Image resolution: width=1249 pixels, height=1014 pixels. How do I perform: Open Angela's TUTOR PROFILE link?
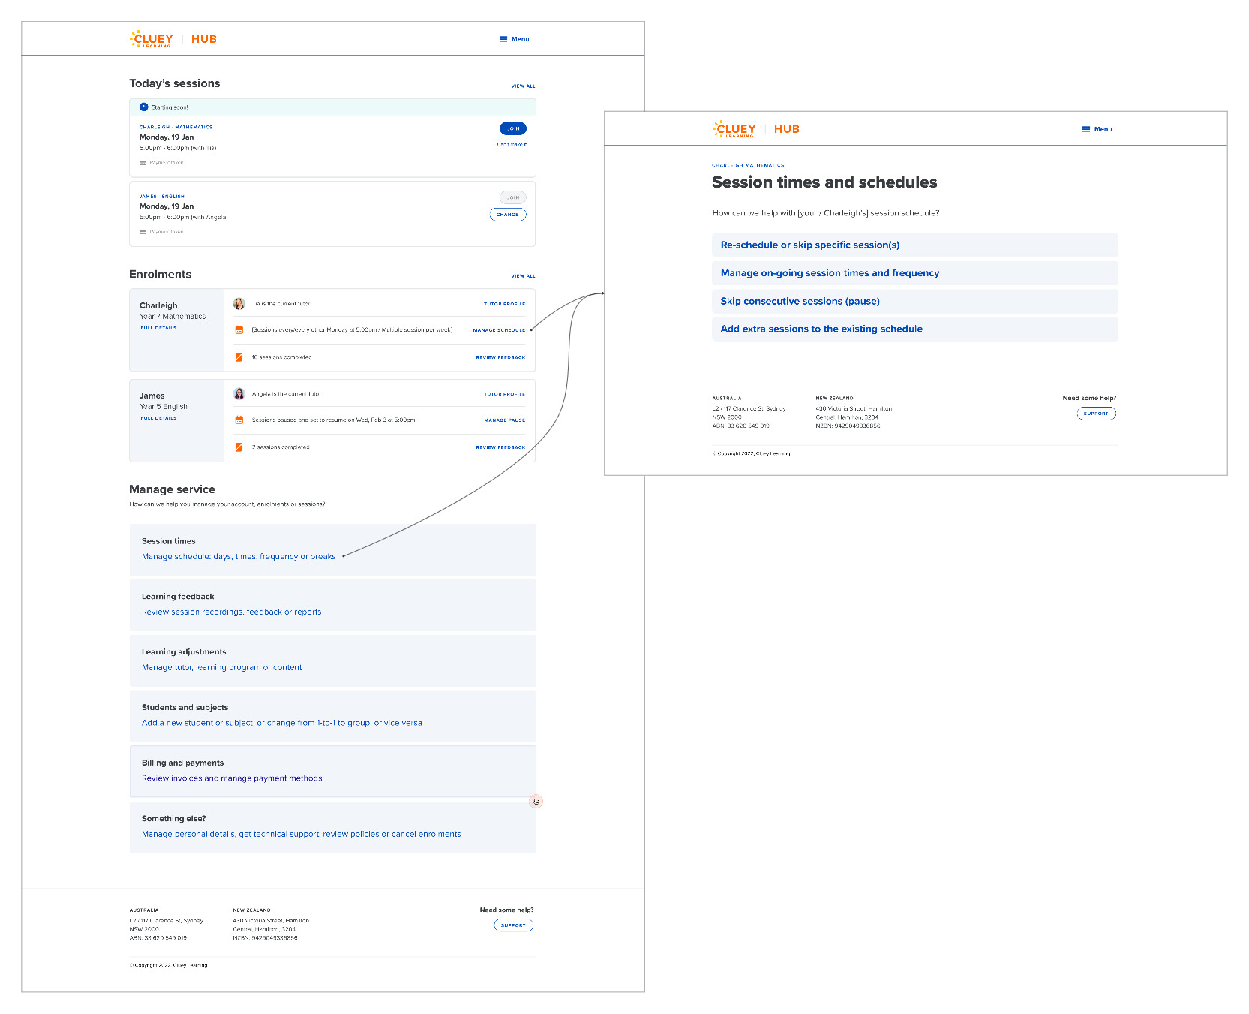pyautogui.click(x=505, y=394)
